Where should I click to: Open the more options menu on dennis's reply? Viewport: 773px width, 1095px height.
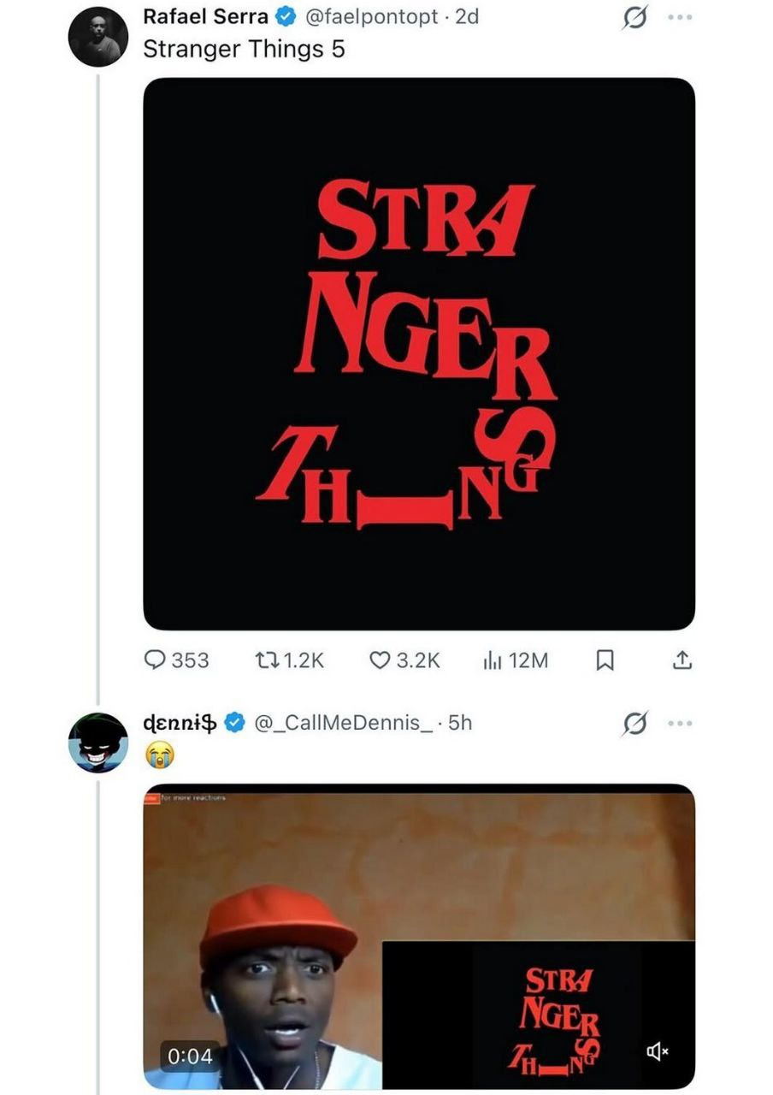click(x=681, y=724)
